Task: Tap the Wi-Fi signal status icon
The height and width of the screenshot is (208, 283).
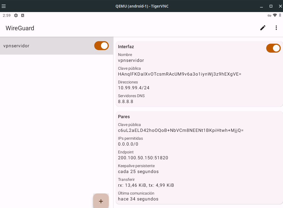Action: coord(275,15)
